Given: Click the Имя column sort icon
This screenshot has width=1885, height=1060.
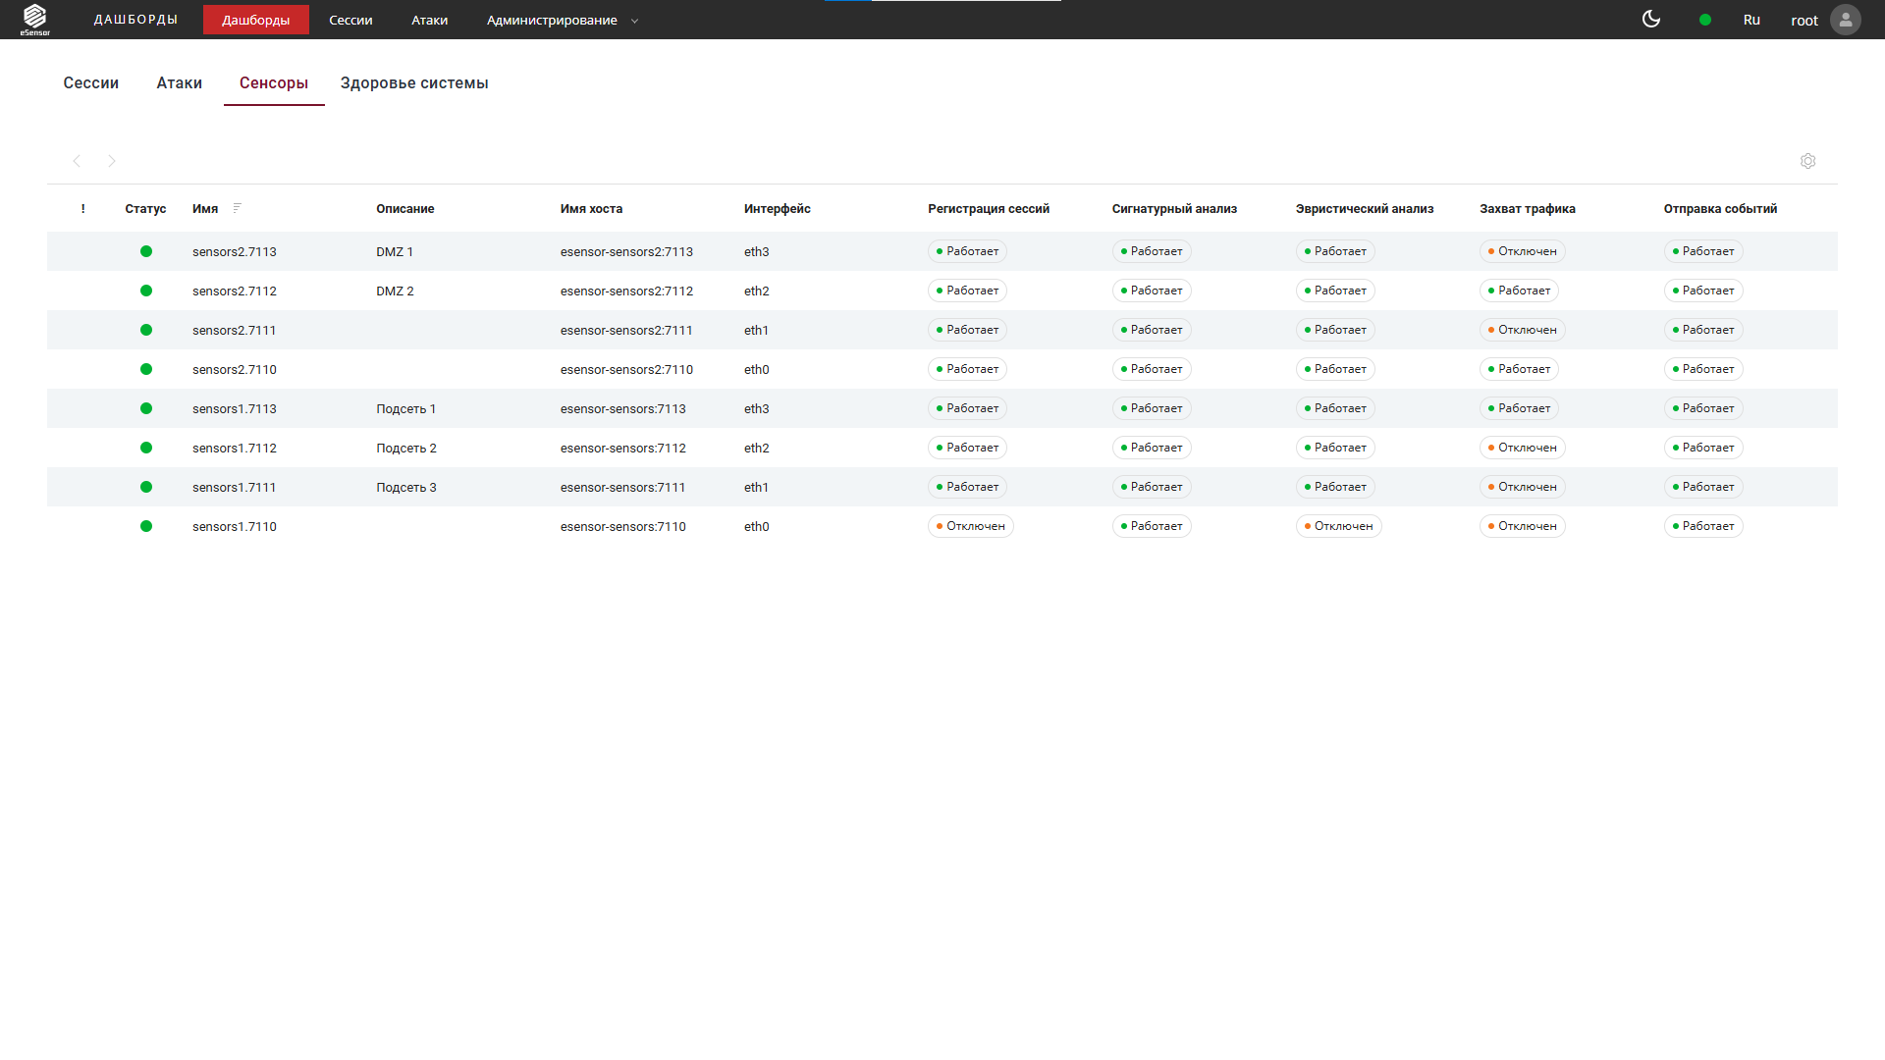Looking at the screenshot, I should [x=237, y=208].
